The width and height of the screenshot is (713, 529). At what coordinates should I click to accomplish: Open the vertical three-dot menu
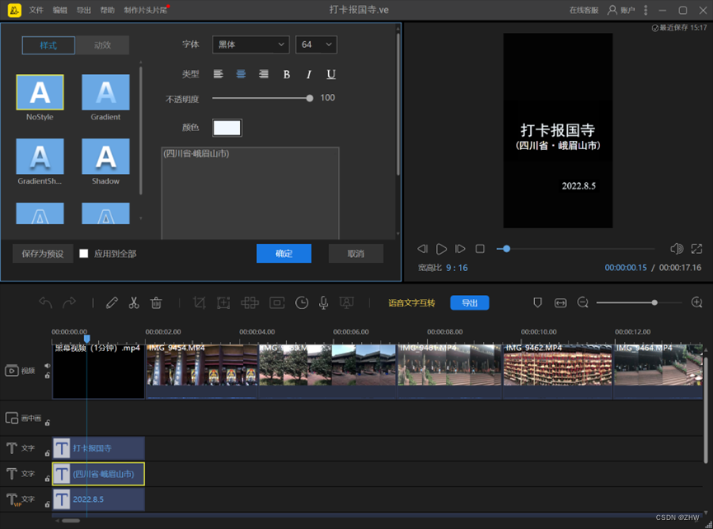point(645,10)
